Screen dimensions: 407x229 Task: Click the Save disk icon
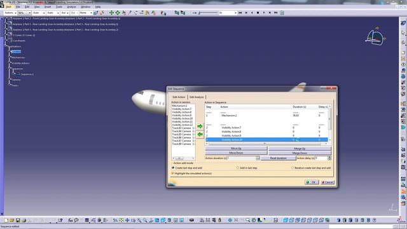18,220
